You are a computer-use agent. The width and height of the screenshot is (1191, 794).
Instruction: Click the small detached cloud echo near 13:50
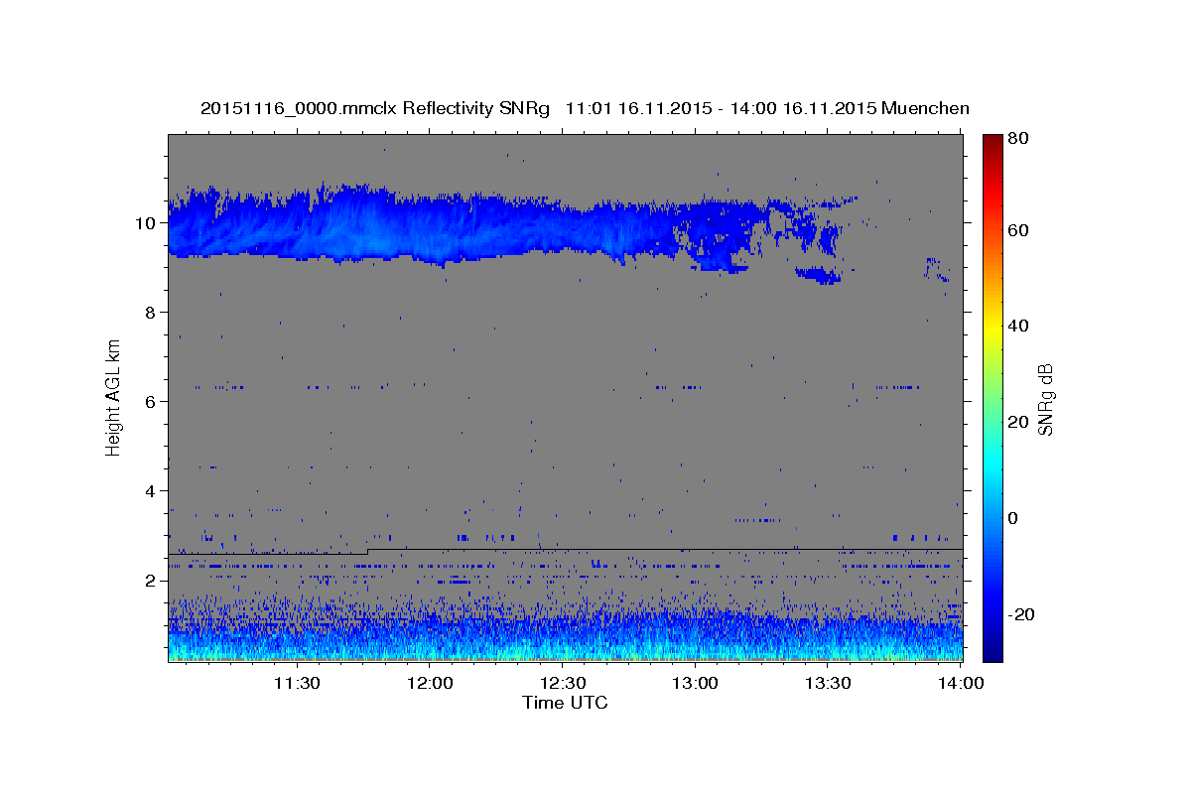point(936,268)
